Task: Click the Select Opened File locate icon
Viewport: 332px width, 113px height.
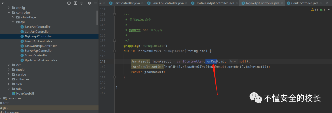Action: 69,3
